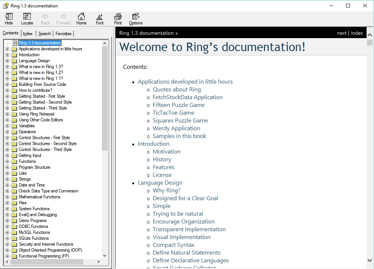Click the tree pane vertical scrollbar thumb

pyautogui.click(x=105, y=98)
